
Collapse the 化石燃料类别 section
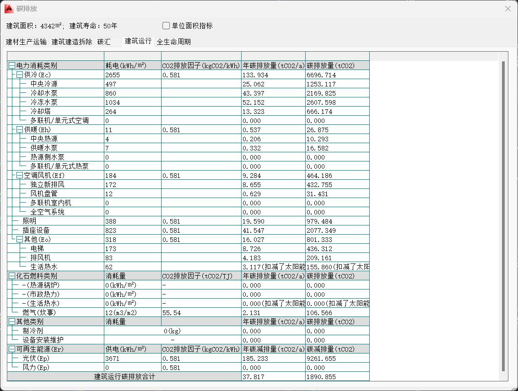(x=12, y=276)
